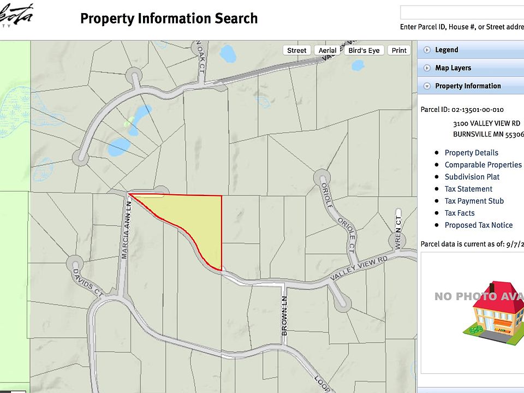Open the Legend section header
This screenshot has width=524, height=393.
(471, 50)
